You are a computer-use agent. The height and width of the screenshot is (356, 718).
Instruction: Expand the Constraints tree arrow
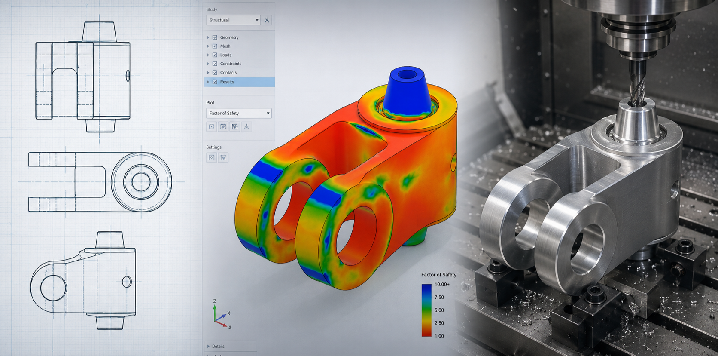click(x=208, y=64)
